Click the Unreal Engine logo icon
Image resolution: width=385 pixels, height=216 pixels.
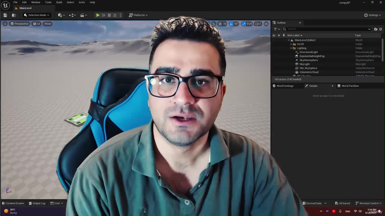pyautogui.click(x=5, y=5)
